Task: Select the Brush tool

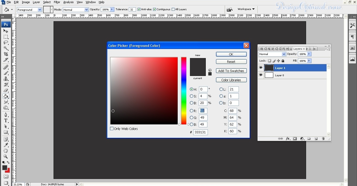Action: [x=6, y=73]
